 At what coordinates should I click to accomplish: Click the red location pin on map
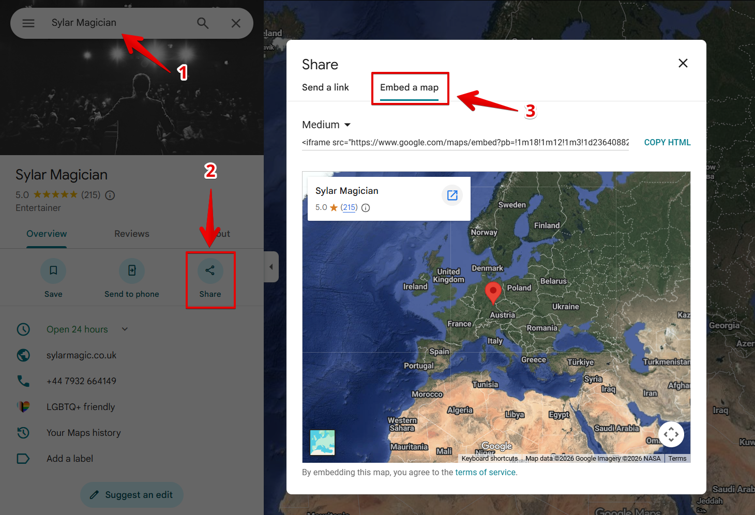[x=493, y=293]
